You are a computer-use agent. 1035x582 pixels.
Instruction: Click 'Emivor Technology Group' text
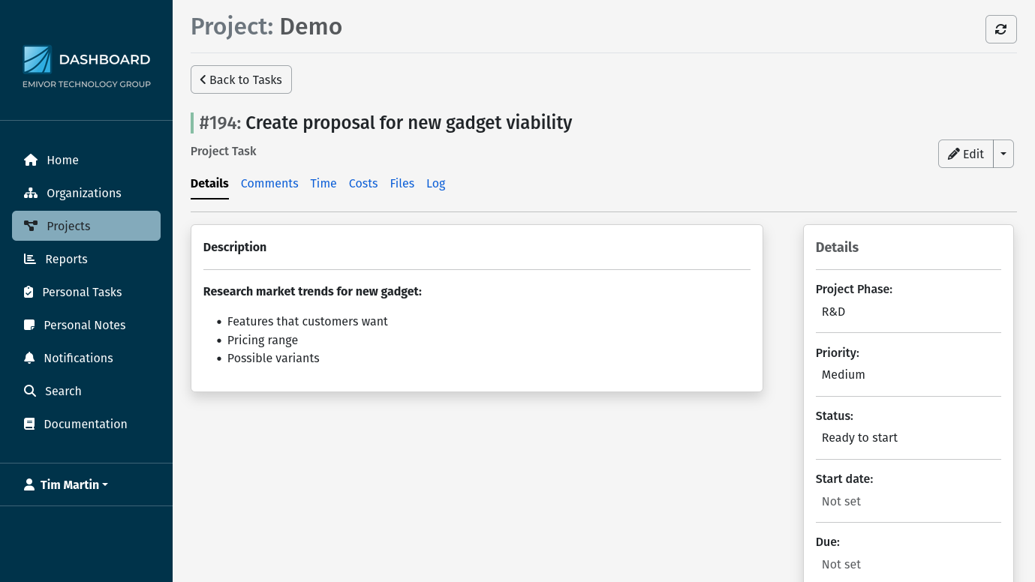[x=86, y=84]
